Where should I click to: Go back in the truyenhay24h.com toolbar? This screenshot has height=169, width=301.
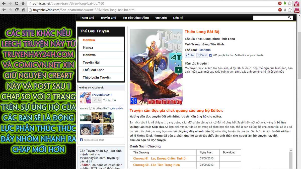[x=4, y=10]
